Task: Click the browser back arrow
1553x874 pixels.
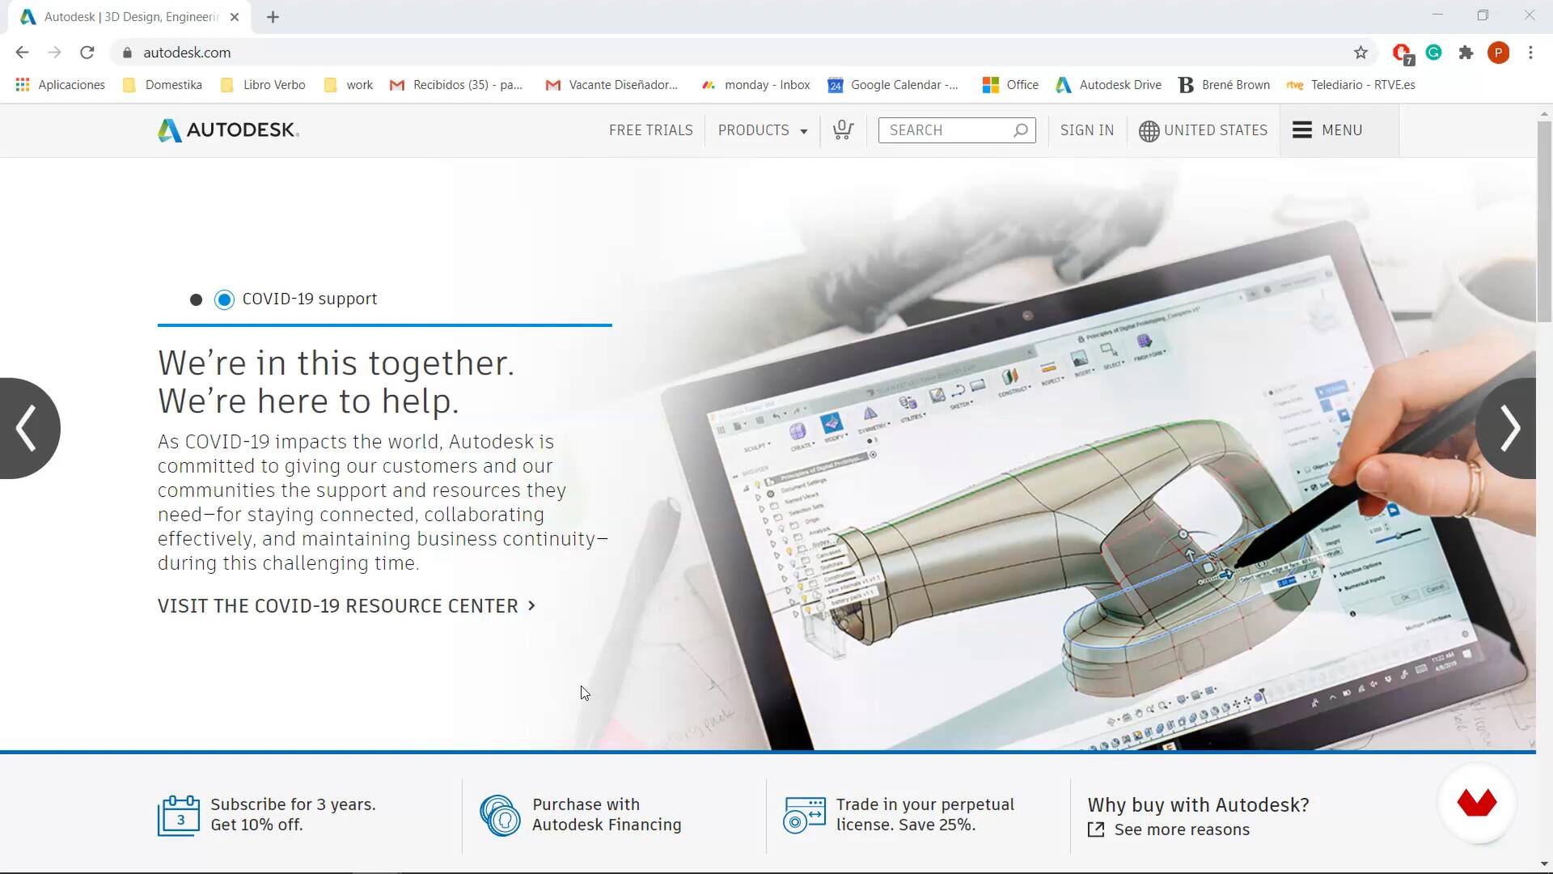Action: (22, 53)
